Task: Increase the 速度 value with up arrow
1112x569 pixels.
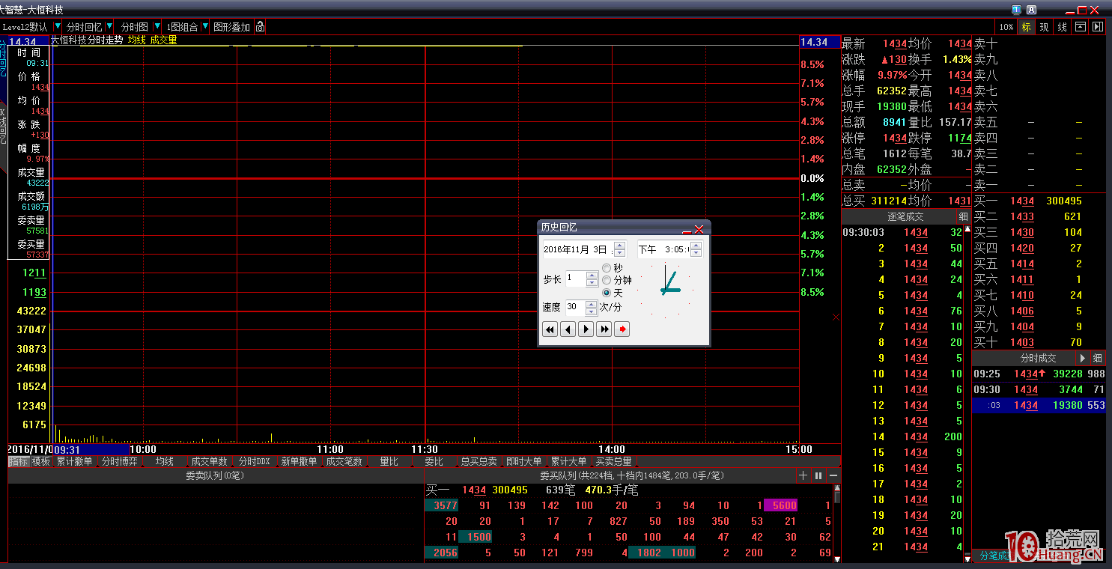Action: pos(592,303)
